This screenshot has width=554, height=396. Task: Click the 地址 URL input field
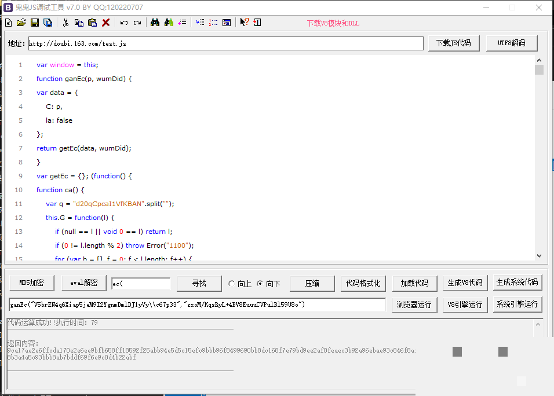click(x=225, y=43)
